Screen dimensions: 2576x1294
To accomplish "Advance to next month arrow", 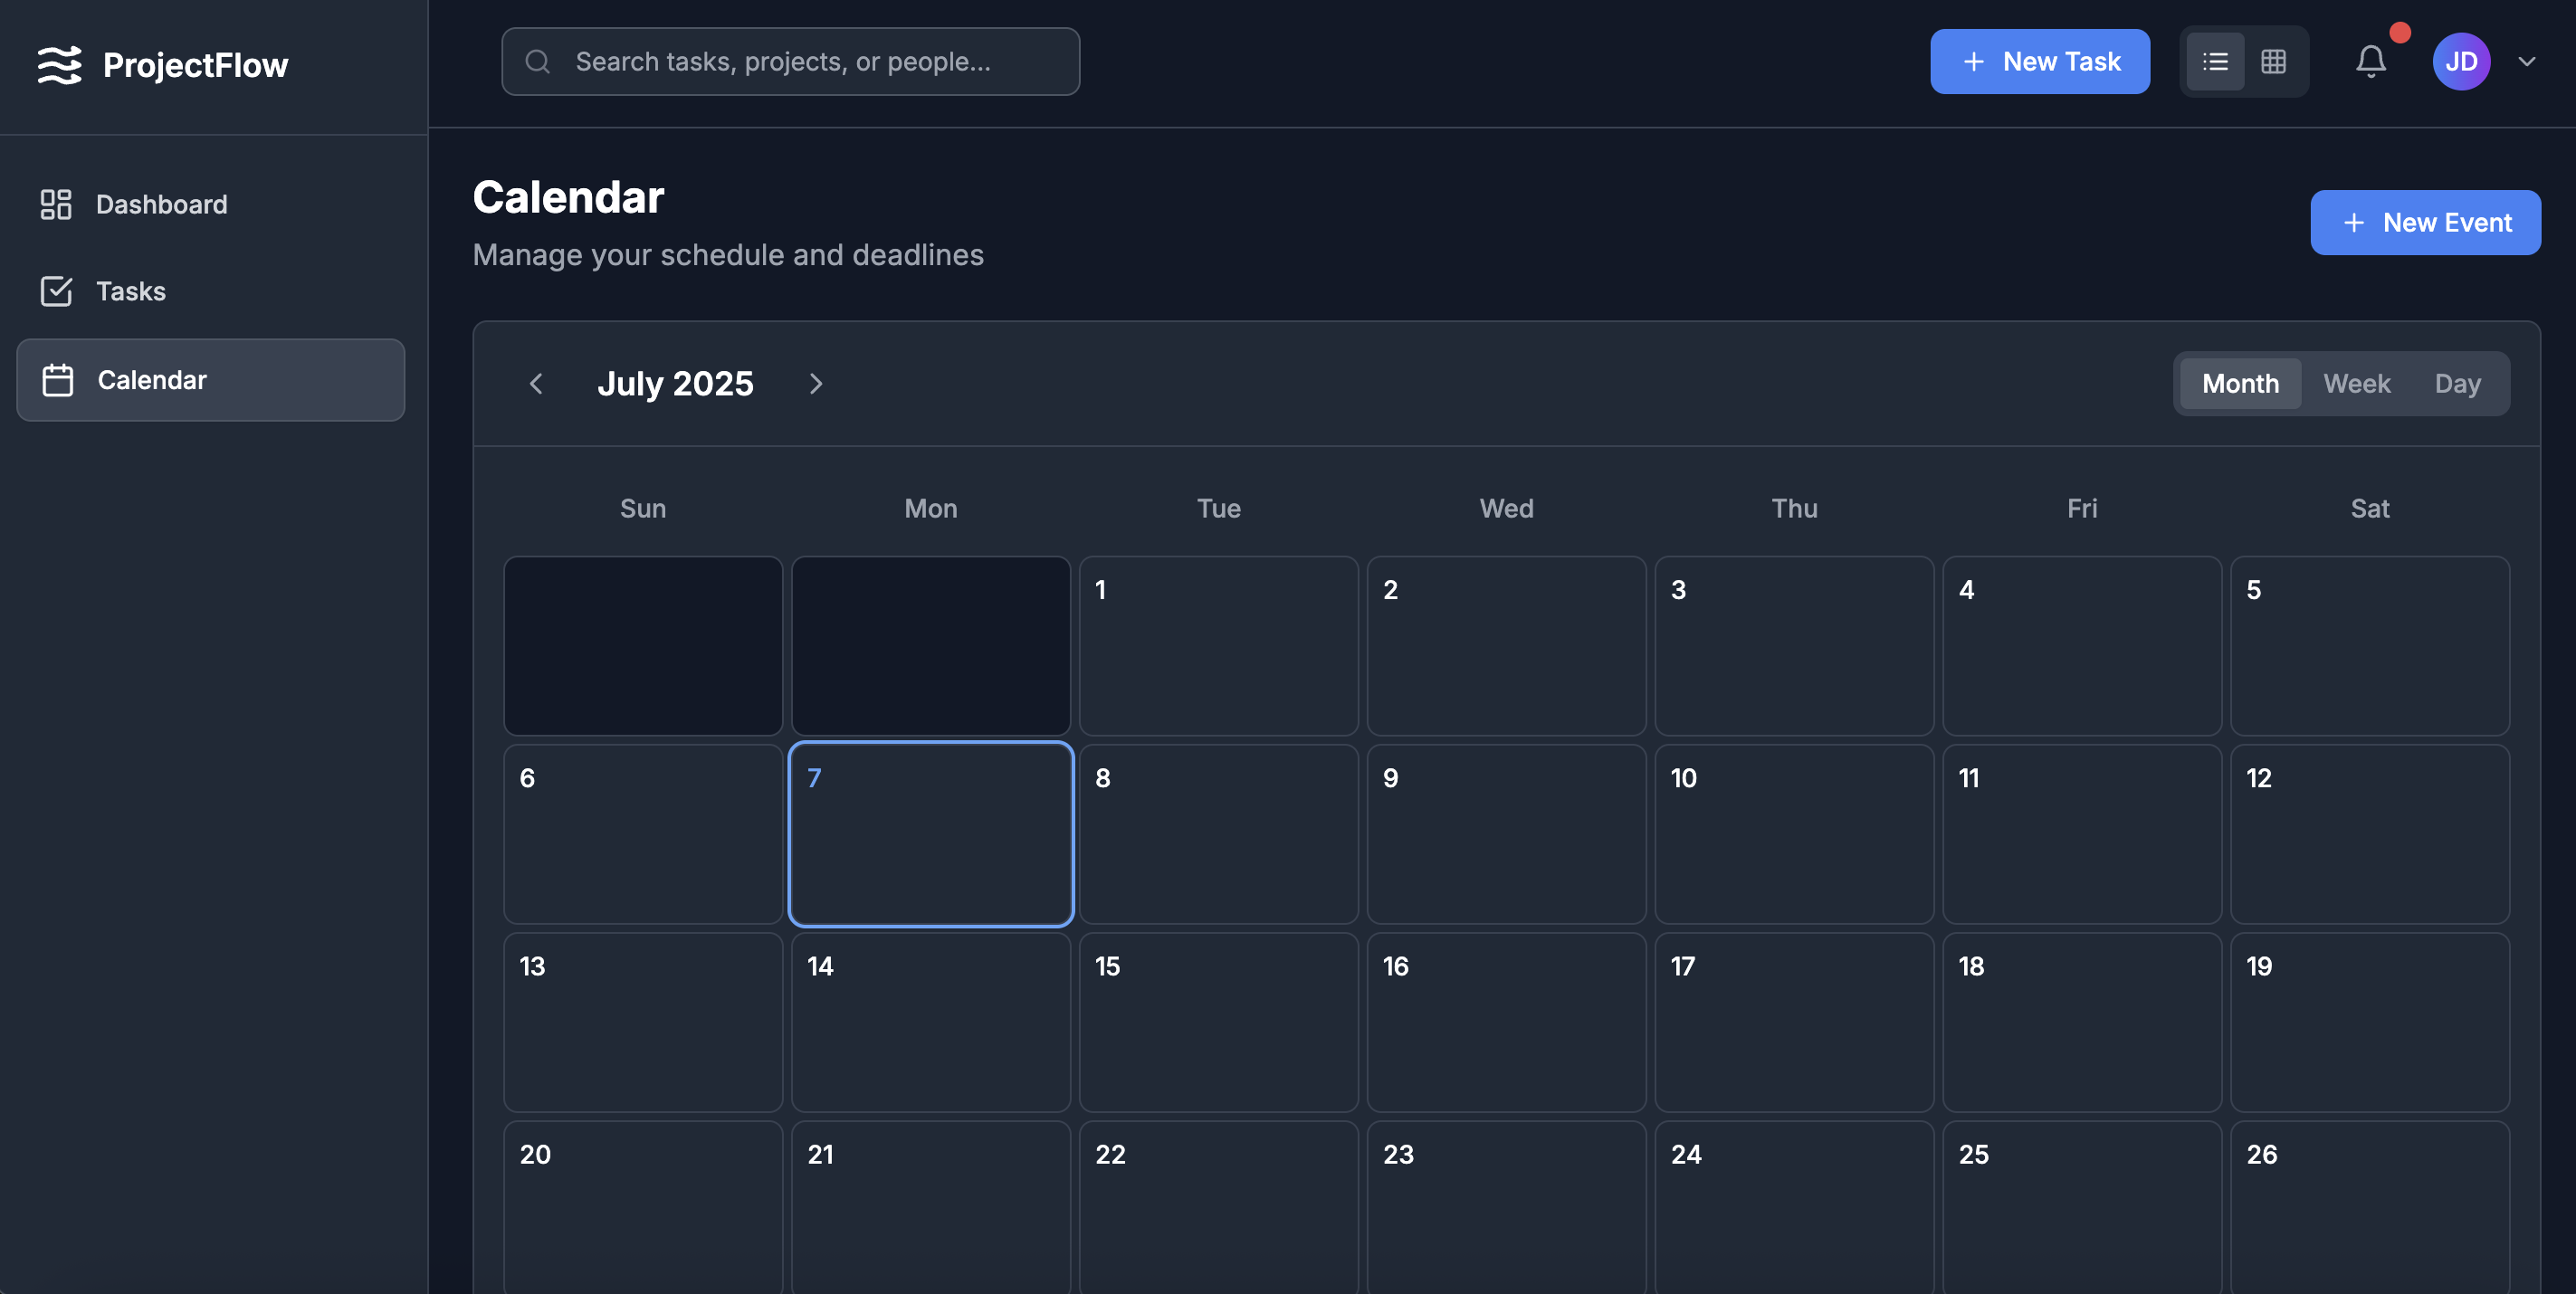I will click(x=815, y=384).
